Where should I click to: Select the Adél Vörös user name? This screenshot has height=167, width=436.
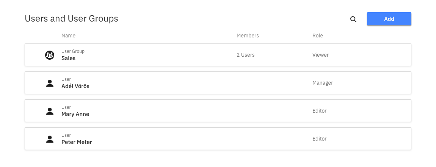[75, 86]
